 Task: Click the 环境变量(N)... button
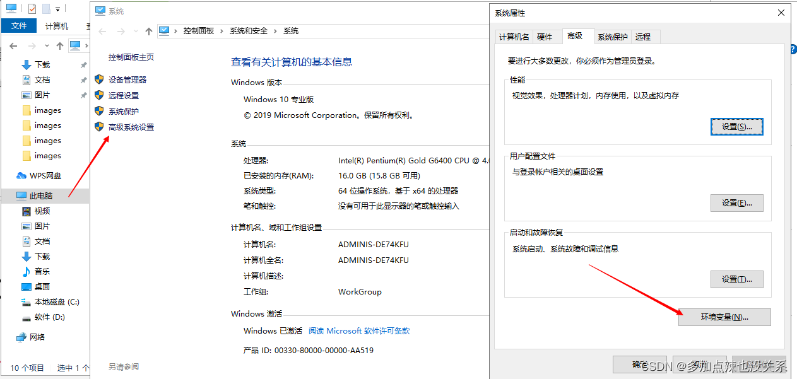(x=724, y=317)
